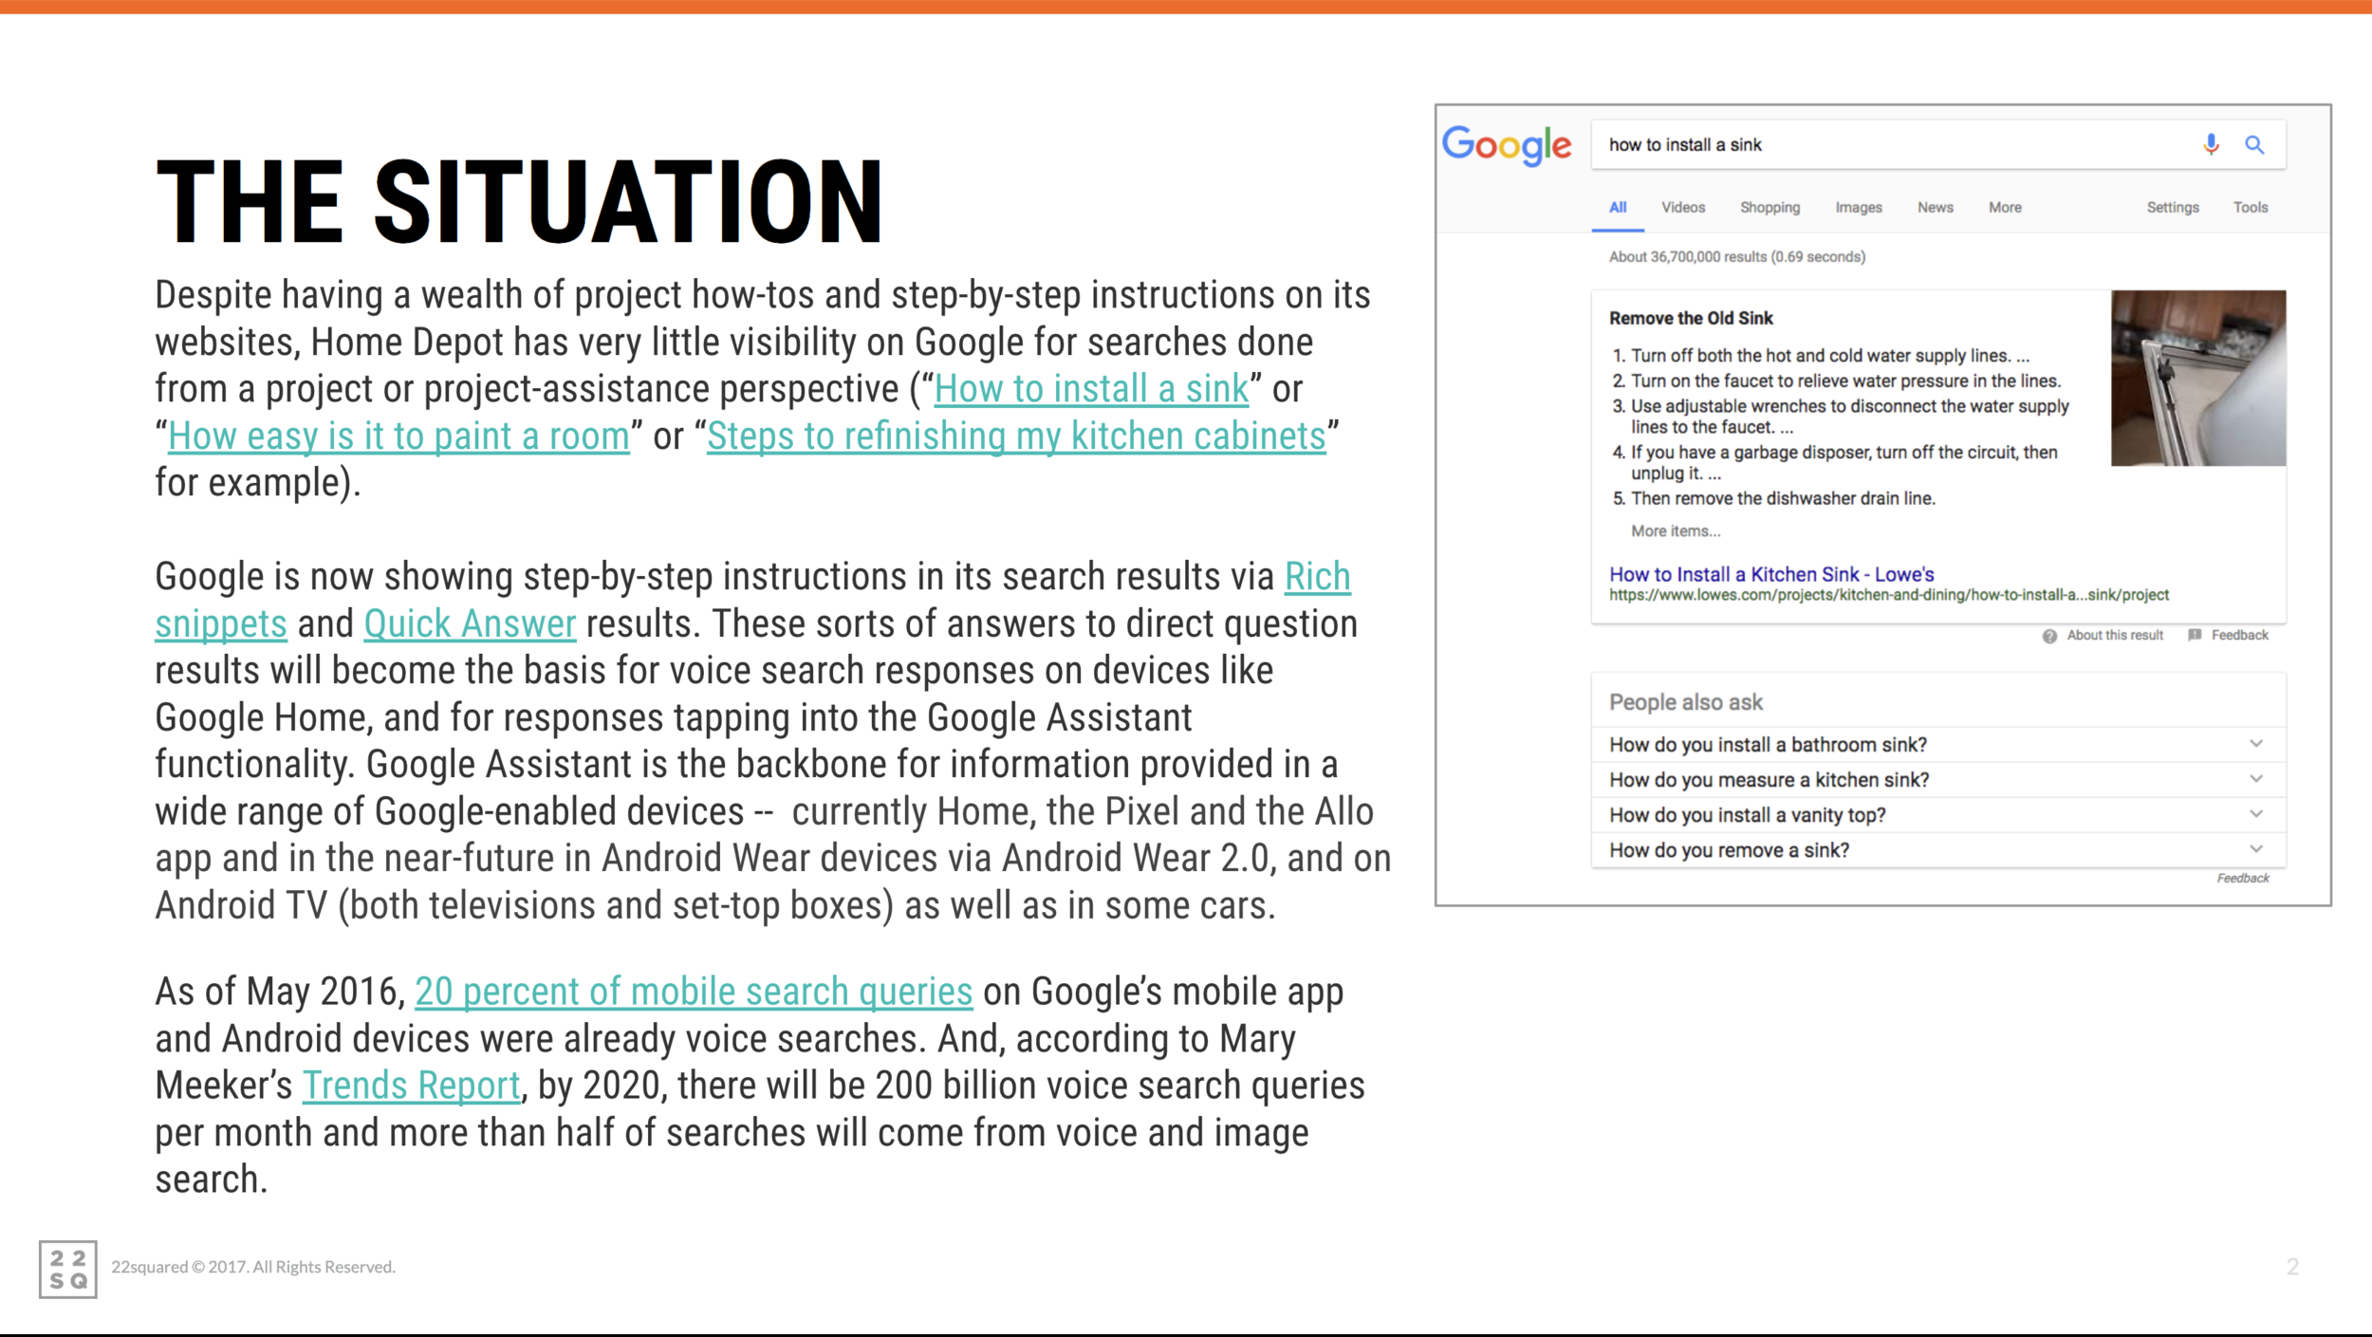
Task: Open the 'Trends Report' link
Action: pyautogui.click(x=411, y=1086)
